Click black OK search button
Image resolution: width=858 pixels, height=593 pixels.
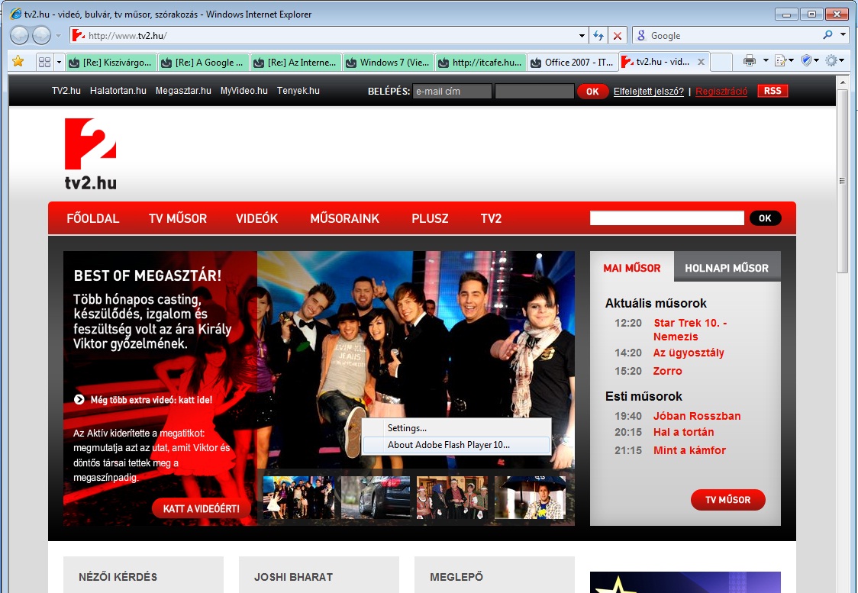pos(765,218)
